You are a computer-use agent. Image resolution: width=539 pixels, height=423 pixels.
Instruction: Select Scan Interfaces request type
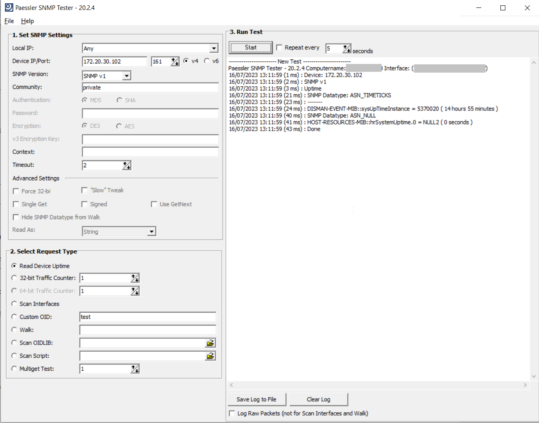point(14,304)
